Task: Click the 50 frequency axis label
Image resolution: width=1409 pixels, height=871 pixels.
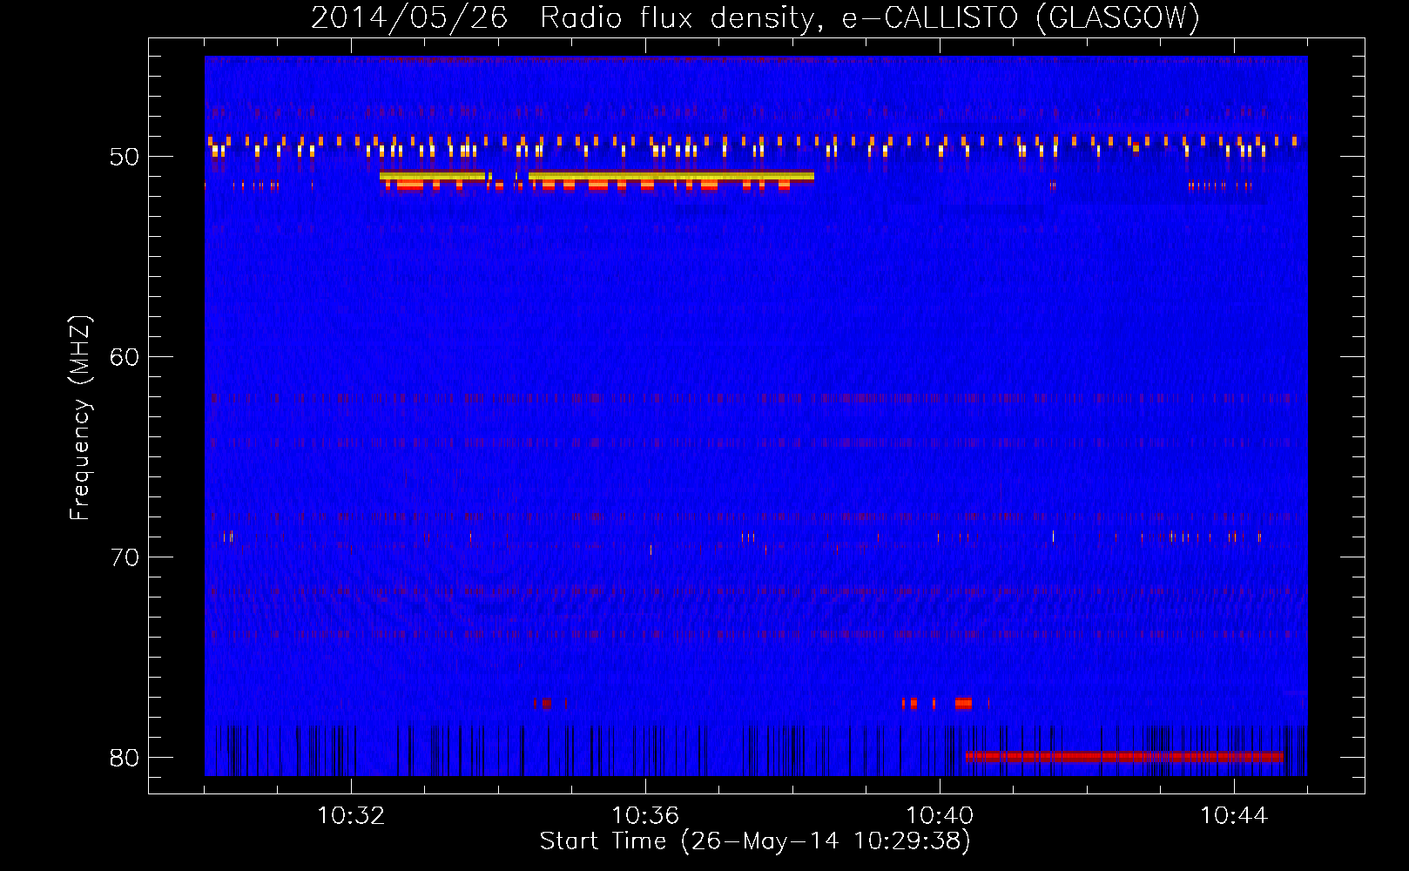Action: [125, 157]
